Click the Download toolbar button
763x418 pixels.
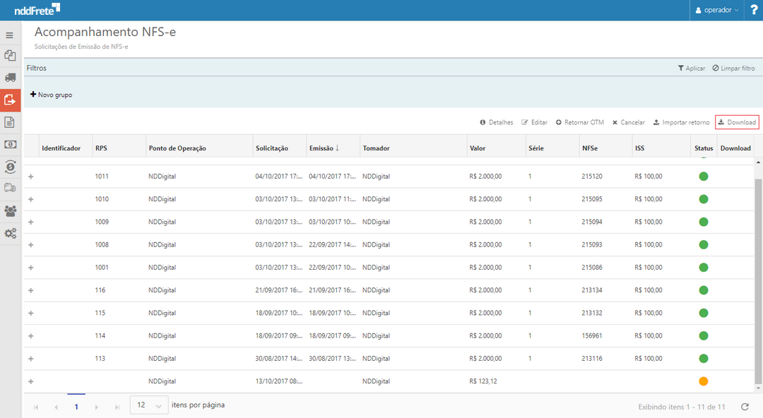pyautogui.click(x=737, y=122)
